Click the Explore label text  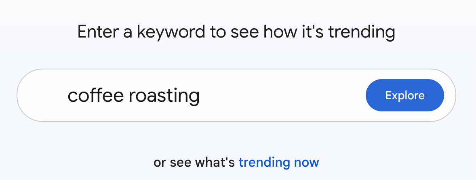point(405,96)
